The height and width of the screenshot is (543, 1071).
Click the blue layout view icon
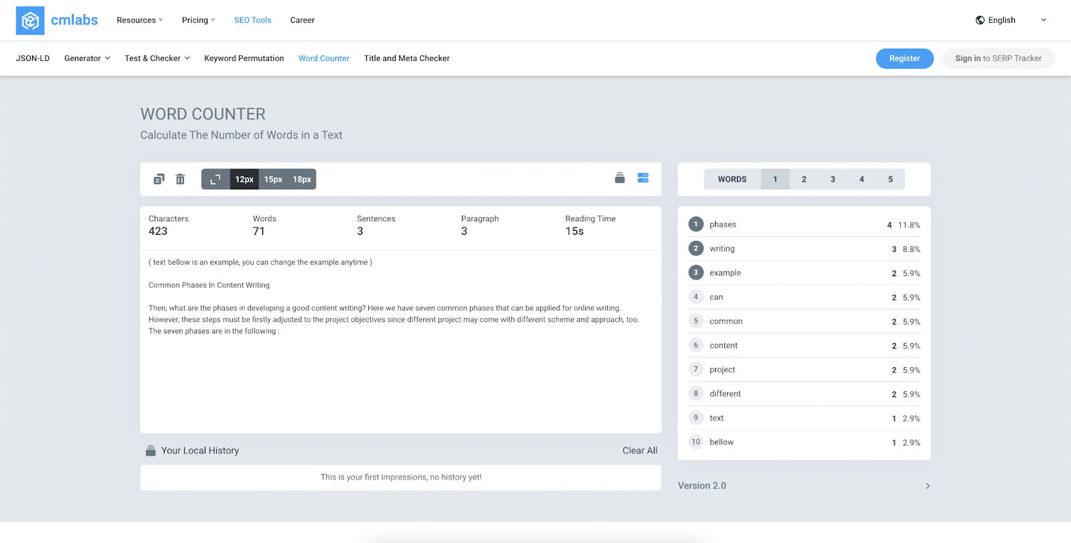coord(643,178)
